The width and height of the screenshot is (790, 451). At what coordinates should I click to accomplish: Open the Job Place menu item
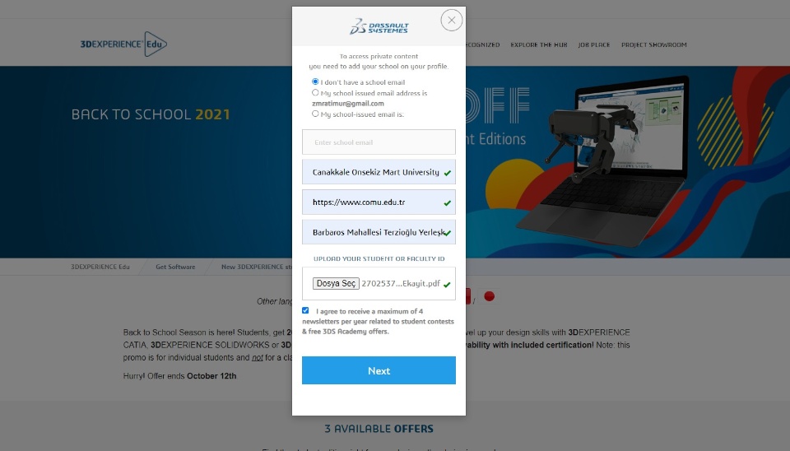point(594,44)
